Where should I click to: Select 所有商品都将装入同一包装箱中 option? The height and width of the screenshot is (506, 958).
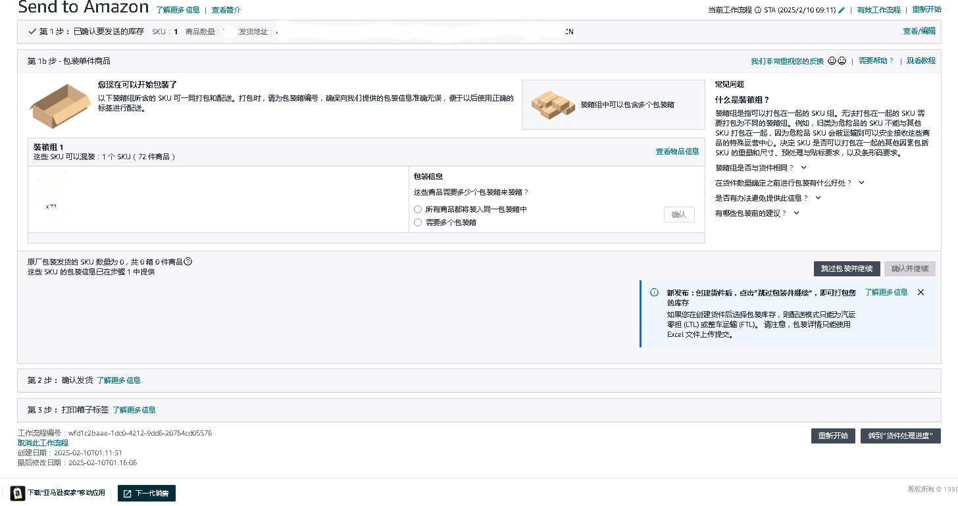(x=417, y=209)
